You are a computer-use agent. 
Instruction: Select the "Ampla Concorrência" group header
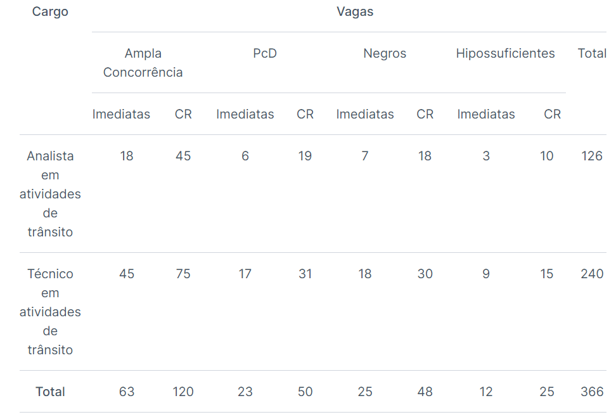tap(143, 63)
